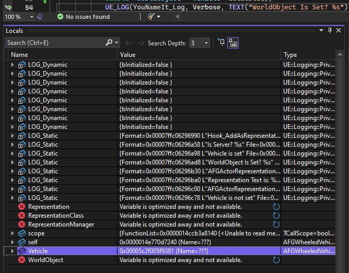Select the scope variable name
Image resolution: width=349 pixels, height=273 pixels.
pyautogui.click(x=36, y=233)
